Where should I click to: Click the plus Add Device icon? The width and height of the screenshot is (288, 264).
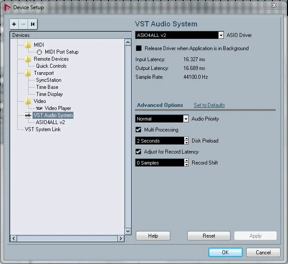point(14,24)
